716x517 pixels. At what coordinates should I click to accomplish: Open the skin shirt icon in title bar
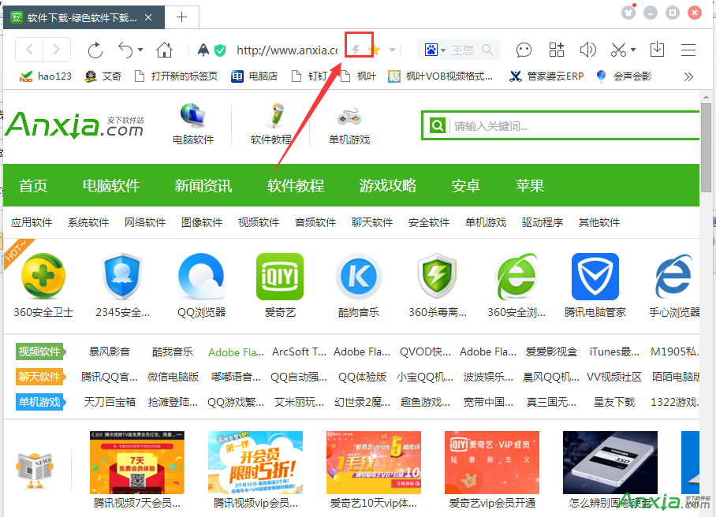pos(628,13)
